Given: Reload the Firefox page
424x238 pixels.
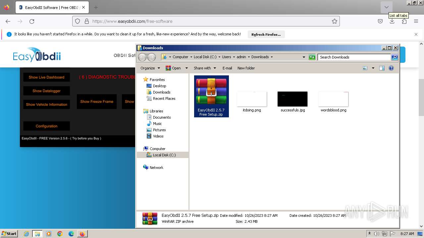Looking at the screenshot, I should click(32, 21).
